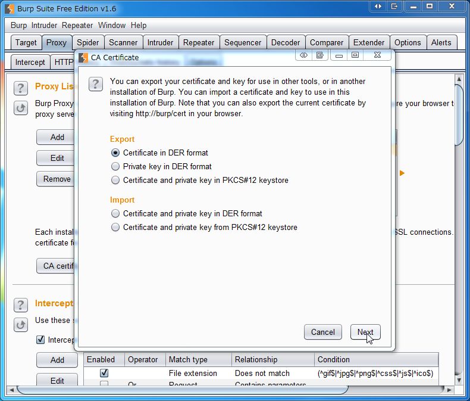This screenshot has height=401, width=470.
Task: Click the vertical scrollbar up arrow
Action: pos(459,79)
